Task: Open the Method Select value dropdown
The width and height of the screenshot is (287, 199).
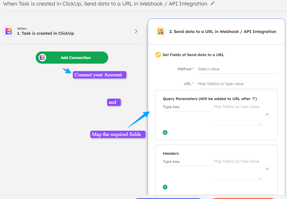Action: (x=237, y=69)
